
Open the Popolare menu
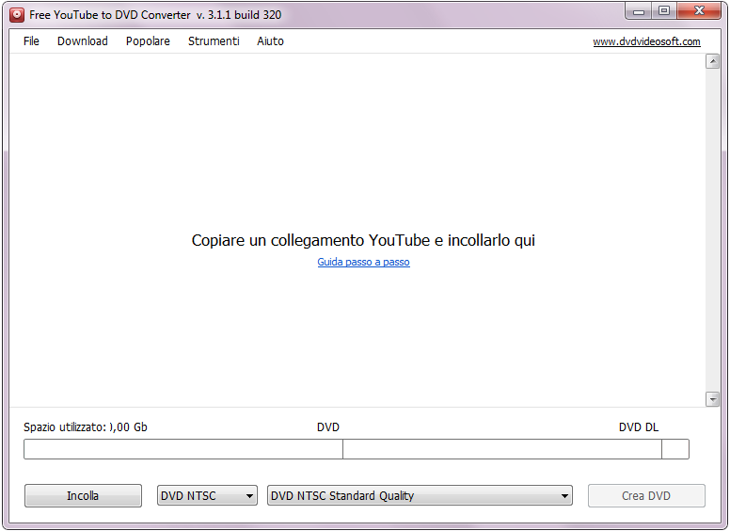pos(148,41)
